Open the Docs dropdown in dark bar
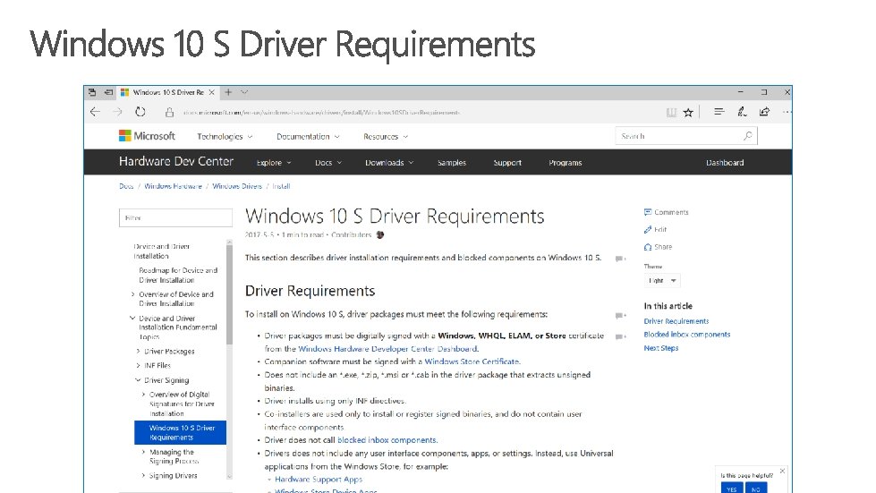Image resolution: width=876 pixels, height=493 pixels. coord(328,163)
